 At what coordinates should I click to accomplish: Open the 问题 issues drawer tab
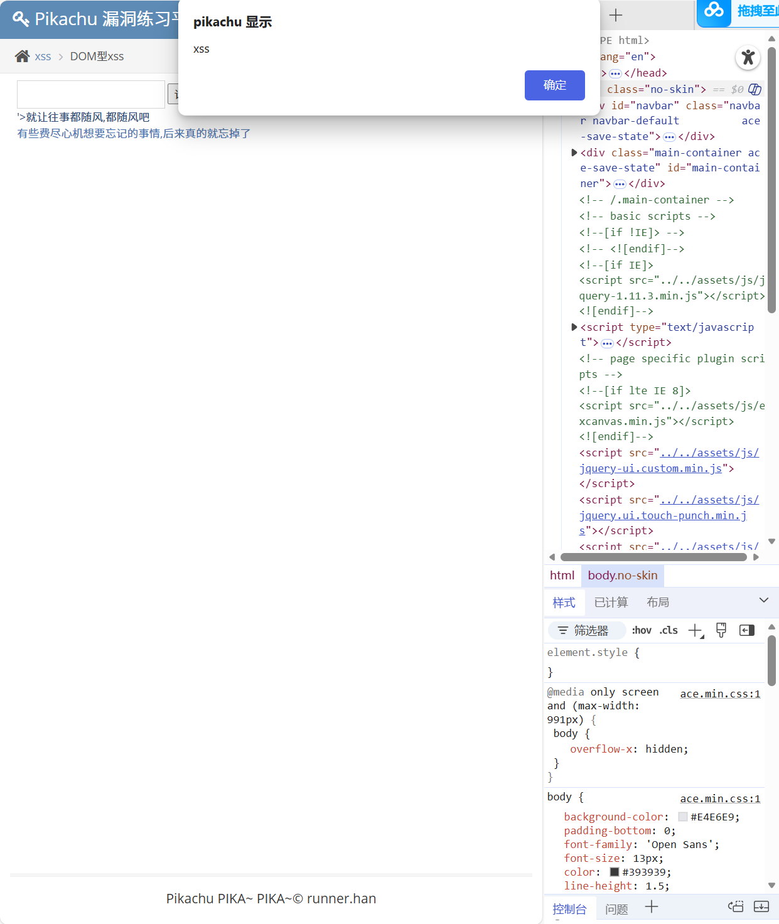(616, 909)
